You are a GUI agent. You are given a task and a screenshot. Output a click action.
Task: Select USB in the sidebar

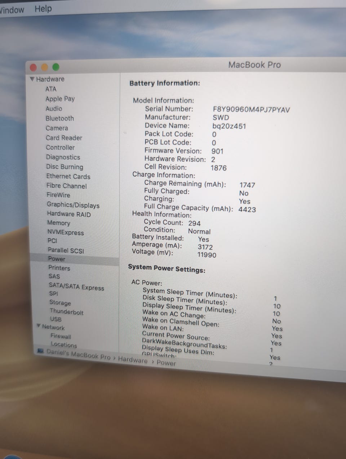(56, 319)
